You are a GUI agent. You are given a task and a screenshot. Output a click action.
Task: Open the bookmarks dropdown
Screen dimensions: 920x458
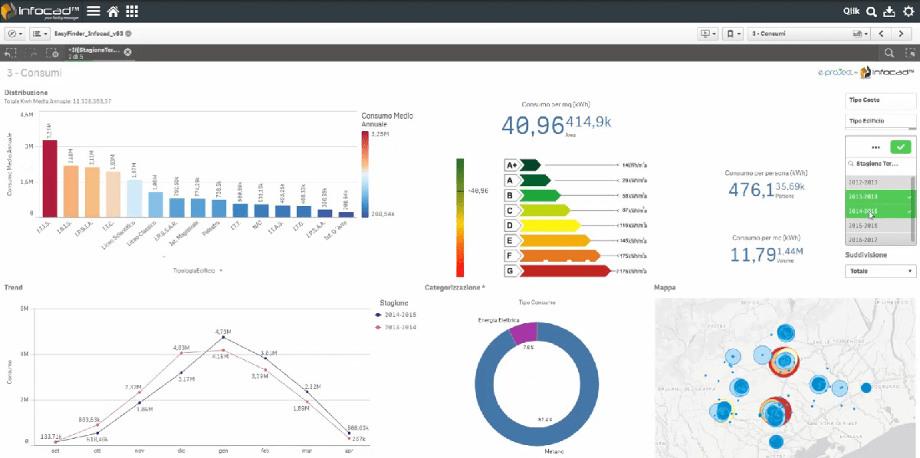pyautogui.click(x=734, y=34)
